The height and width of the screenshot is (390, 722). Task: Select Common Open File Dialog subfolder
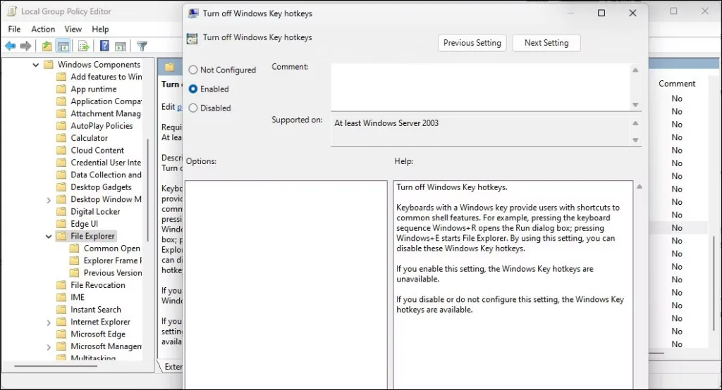(112, 249)
